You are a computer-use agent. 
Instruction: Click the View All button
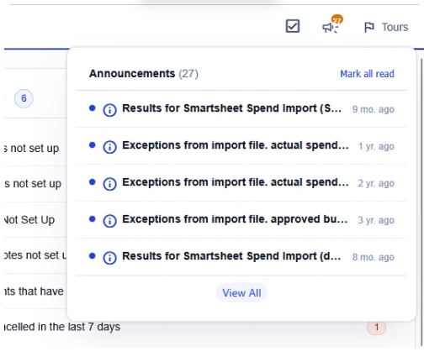(241, 293)
